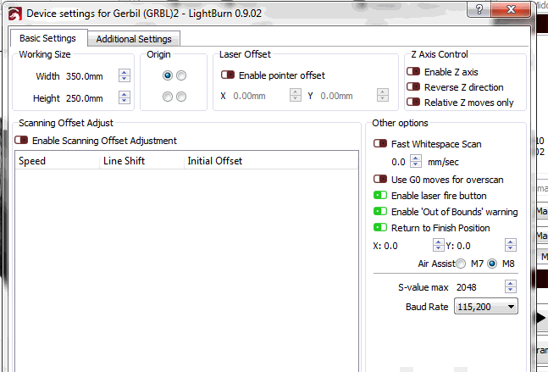
Task: Click the Line Shift column header
Action: pos(142,161)
